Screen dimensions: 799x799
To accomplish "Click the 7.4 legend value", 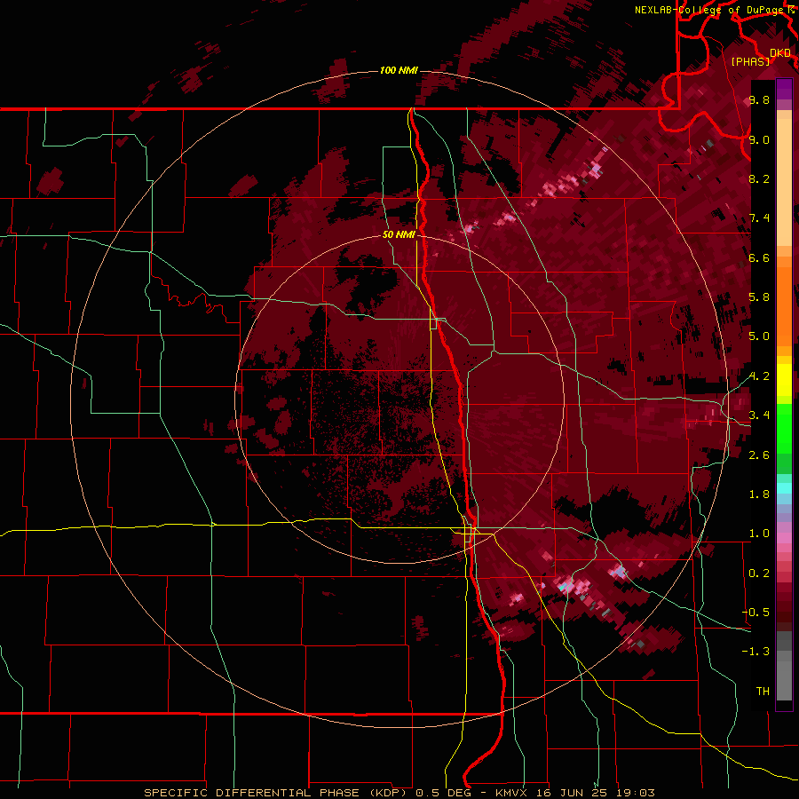I will click(759, 218).
